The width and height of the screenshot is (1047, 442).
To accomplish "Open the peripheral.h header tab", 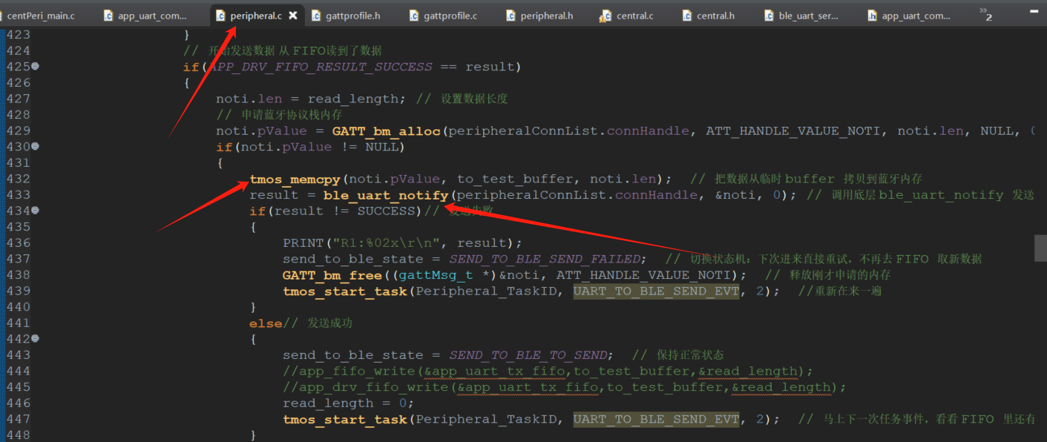I will pos(539,15).
